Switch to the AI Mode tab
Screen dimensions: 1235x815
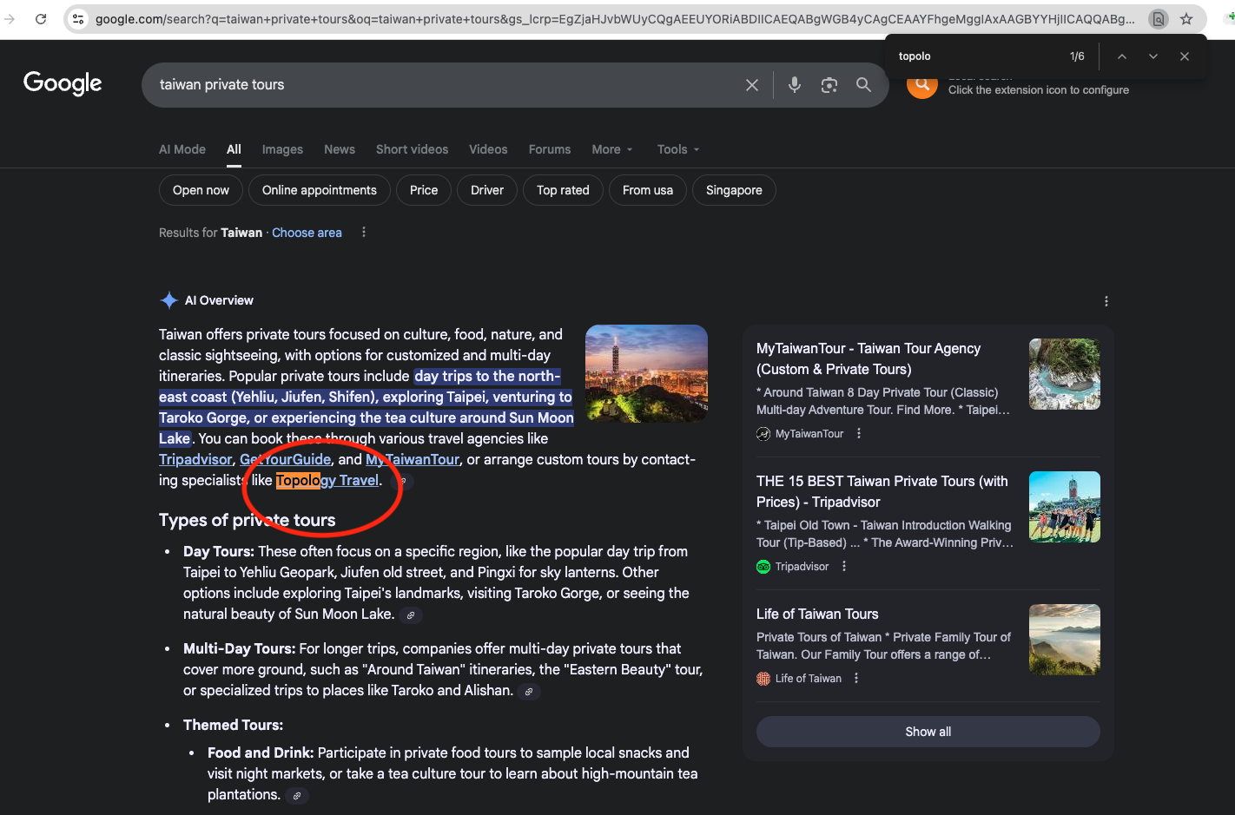tap(182, 149)
